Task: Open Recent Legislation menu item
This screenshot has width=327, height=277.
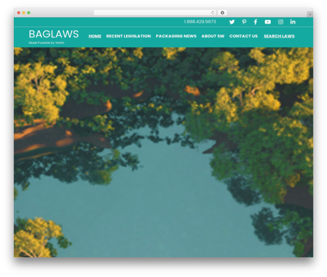Action: 128,36
